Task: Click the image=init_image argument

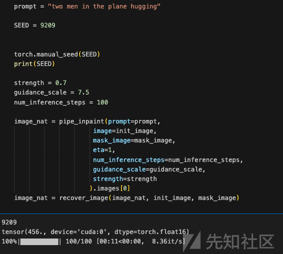Action: [x=124, y=131]
